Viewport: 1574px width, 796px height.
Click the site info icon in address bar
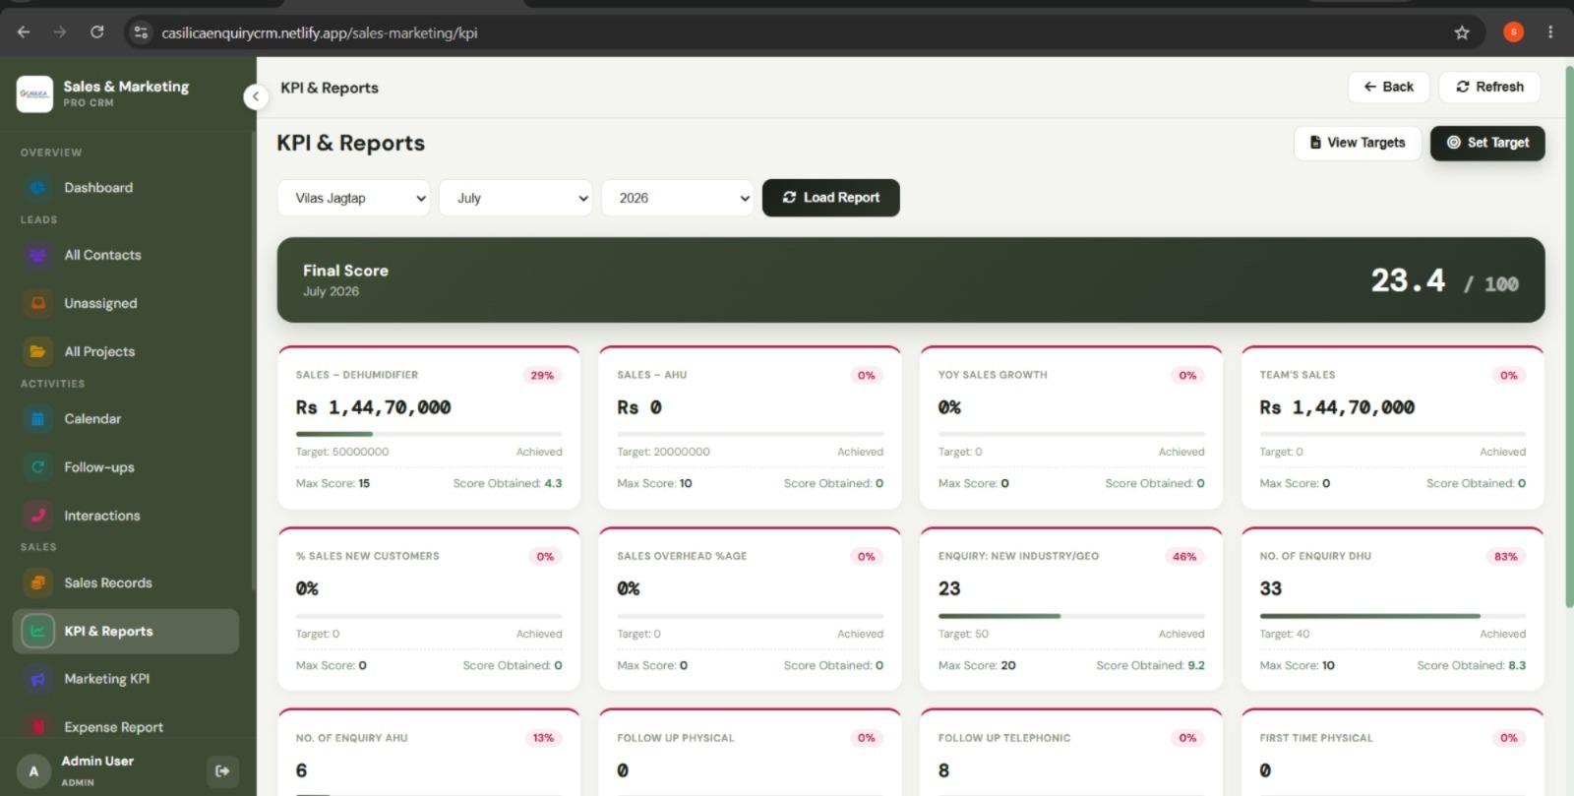(141, 32)
